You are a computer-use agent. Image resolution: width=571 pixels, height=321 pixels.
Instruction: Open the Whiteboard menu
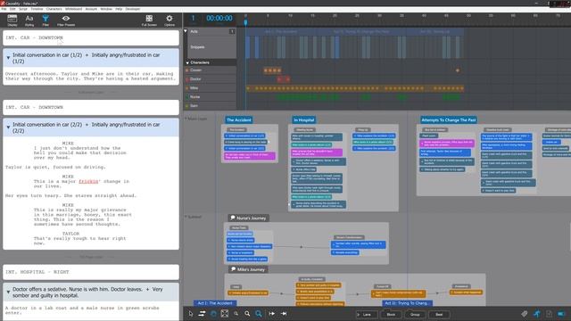tap(73, 9)
